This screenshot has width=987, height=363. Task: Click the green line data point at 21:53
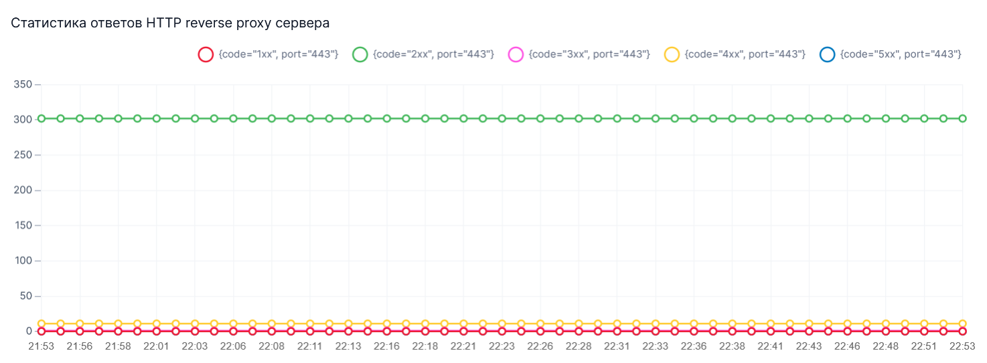click(42, 118)
